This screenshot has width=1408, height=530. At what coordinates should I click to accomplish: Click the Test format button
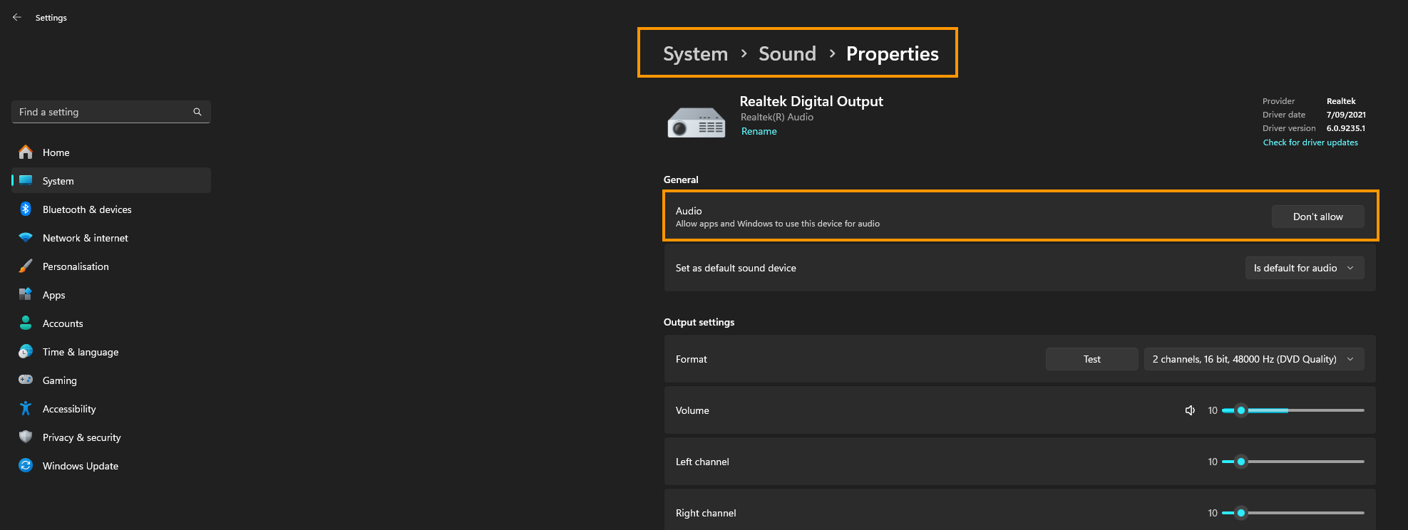tap(1092, 359)
